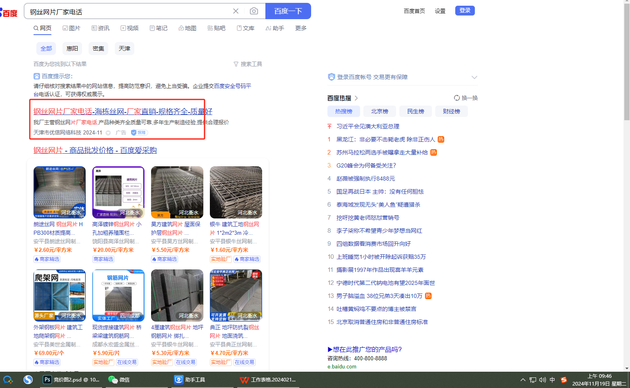Open the 搜索工具 filter dropdown

(x=248, y=64)
